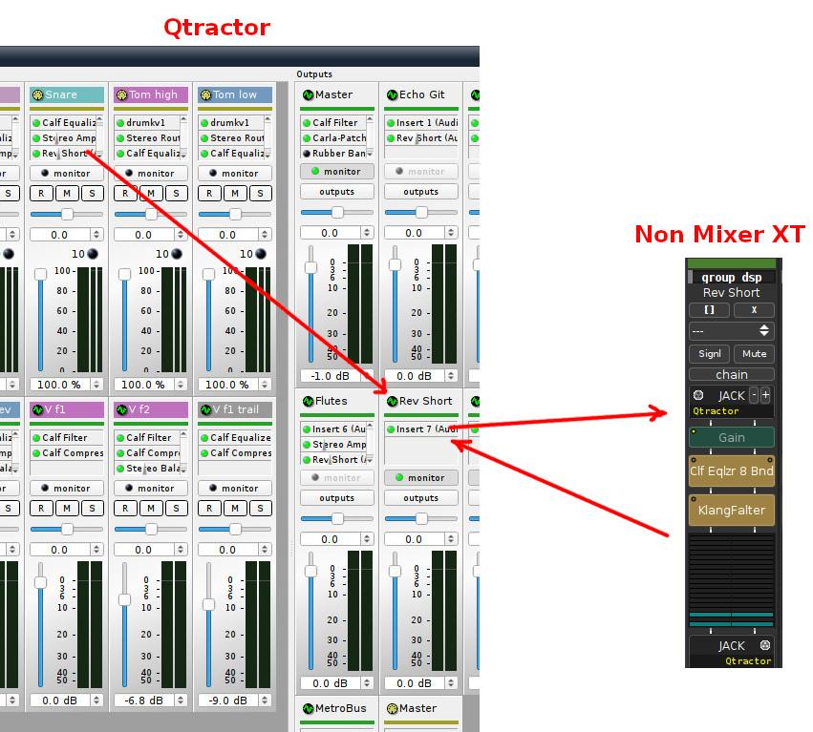The image size is (813, 732).
Task: Click the Echo Git pan slider handle
Action: (x=421, y=212)
